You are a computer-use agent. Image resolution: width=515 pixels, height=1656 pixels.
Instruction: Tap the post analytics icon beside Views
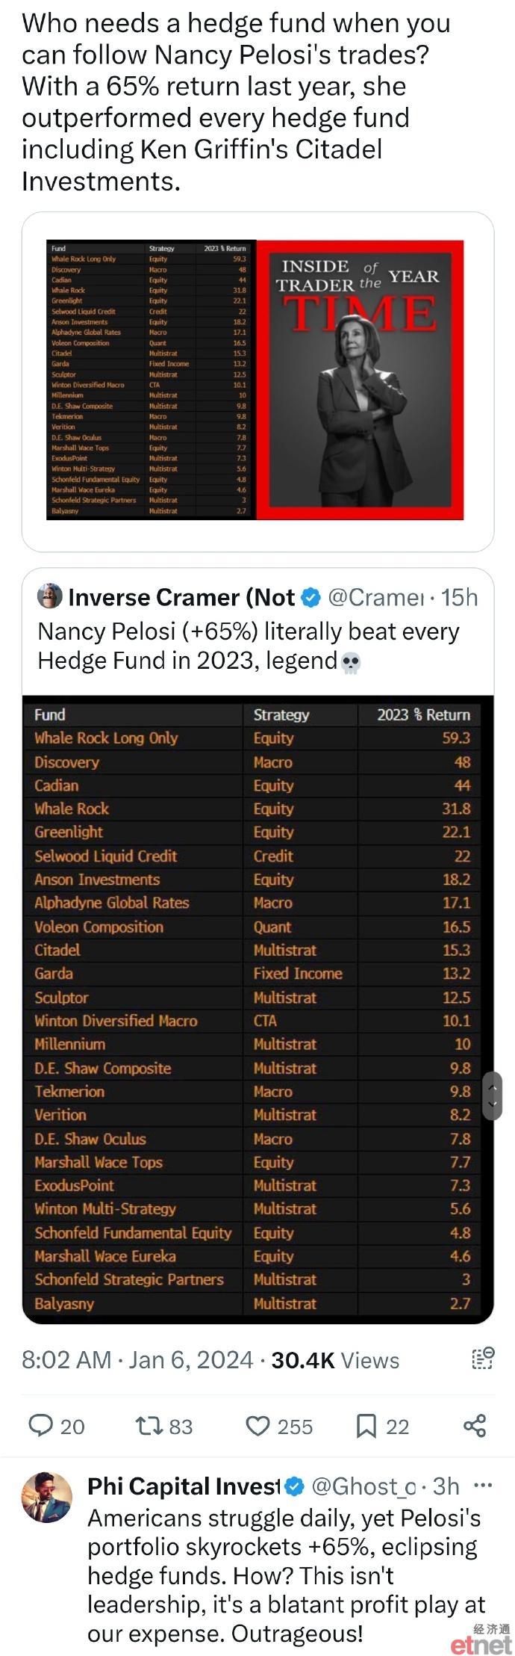coord(483,1359)
